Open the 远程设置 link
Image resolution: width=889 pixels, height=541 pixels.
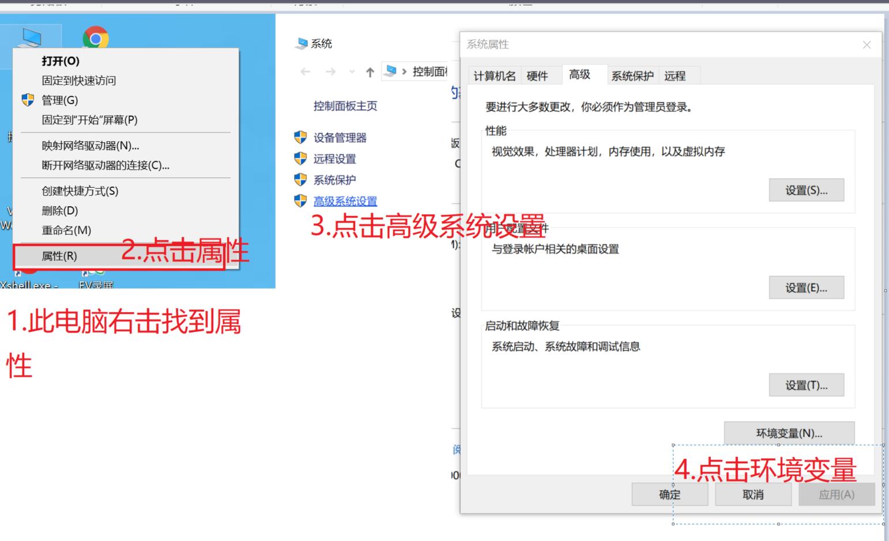[x=335, y=159]
